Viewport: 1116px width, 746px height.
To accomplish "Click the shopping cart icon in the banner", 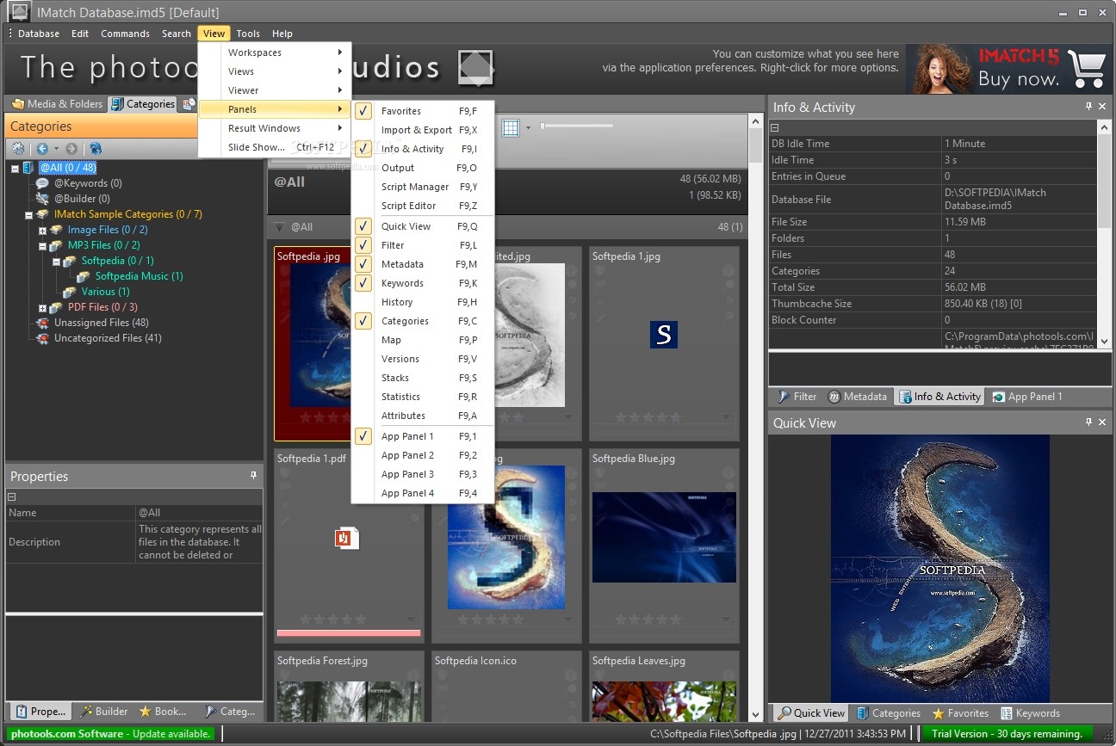I will pos(1086,68).
